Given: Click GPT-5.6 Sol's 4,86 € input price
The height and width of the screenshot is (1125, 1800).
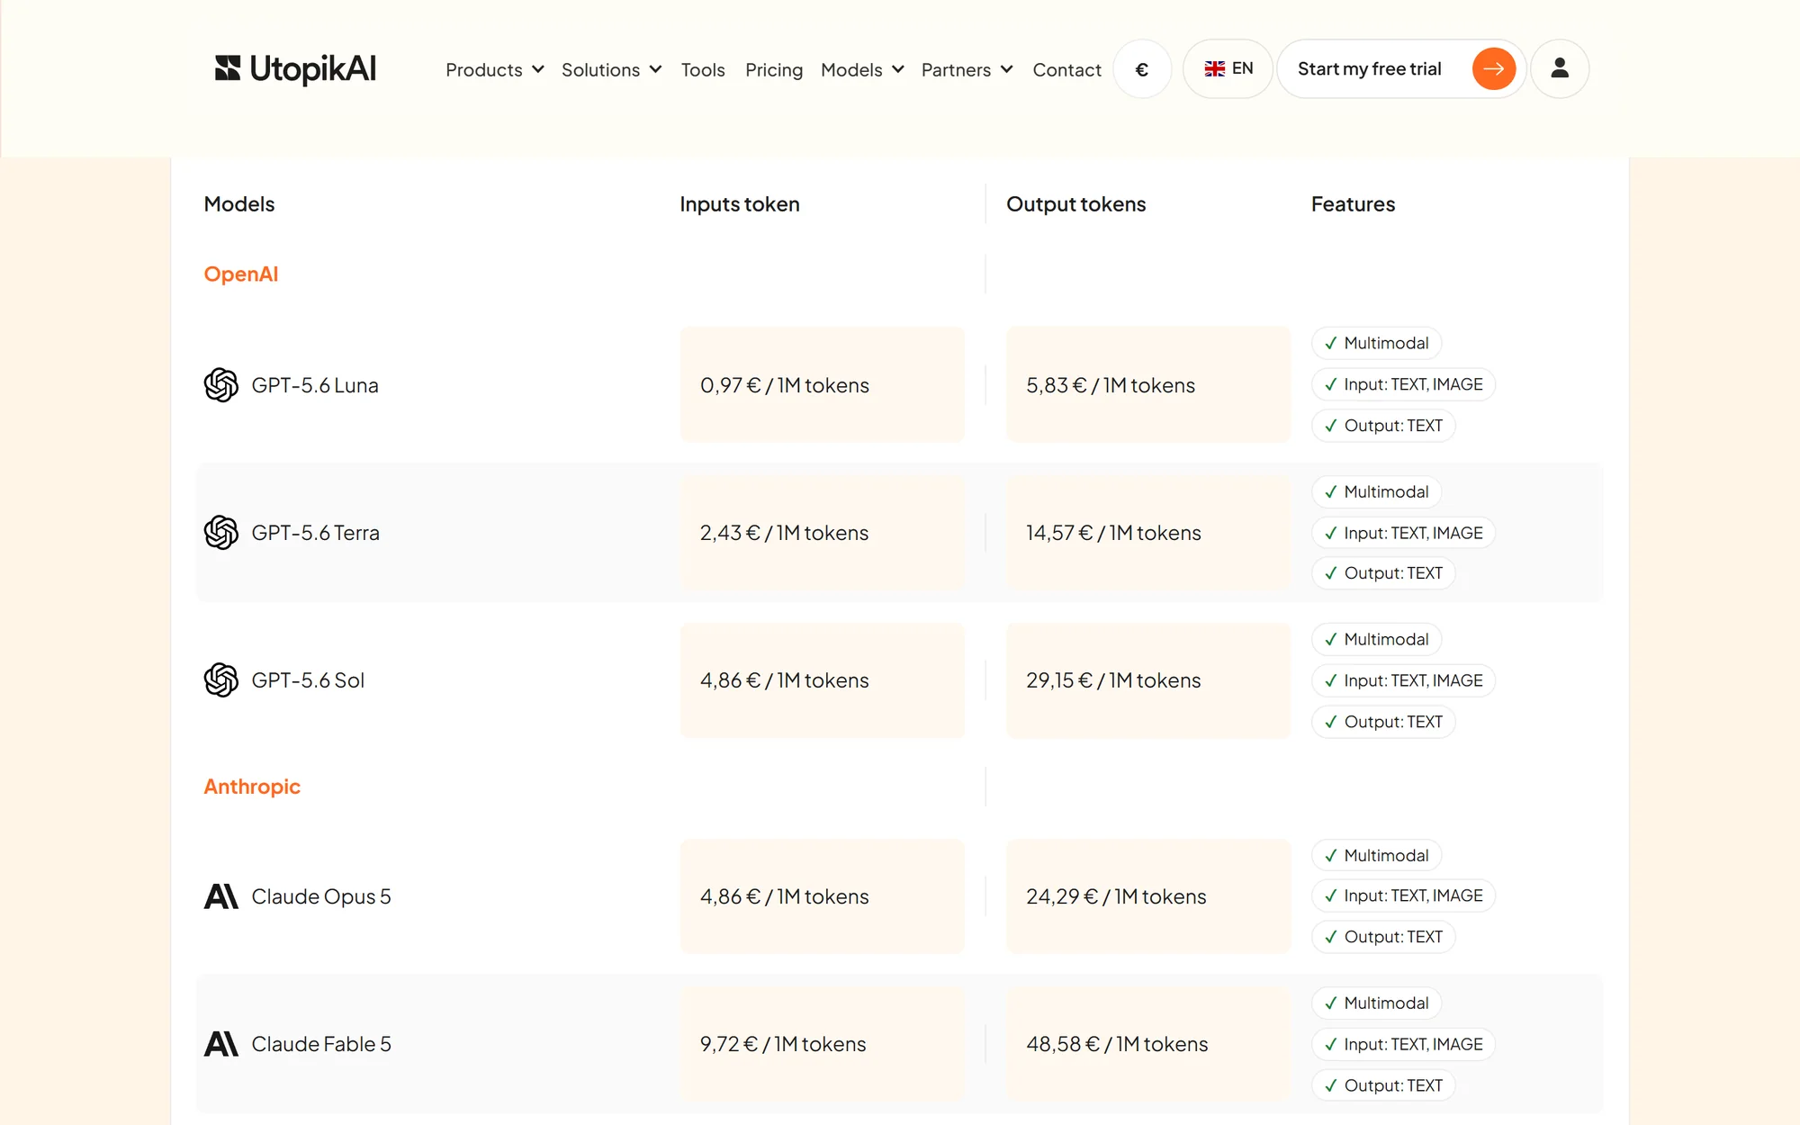Looking at the screenshot, I should tap(823, 680).
